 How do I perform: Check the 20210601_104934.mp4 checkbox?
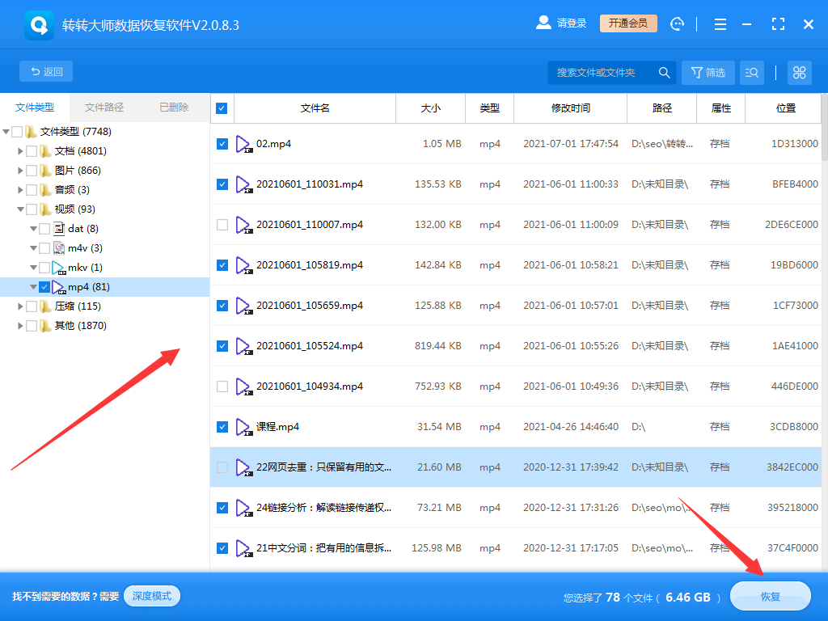pyautogui.click(x=222, y=387)
